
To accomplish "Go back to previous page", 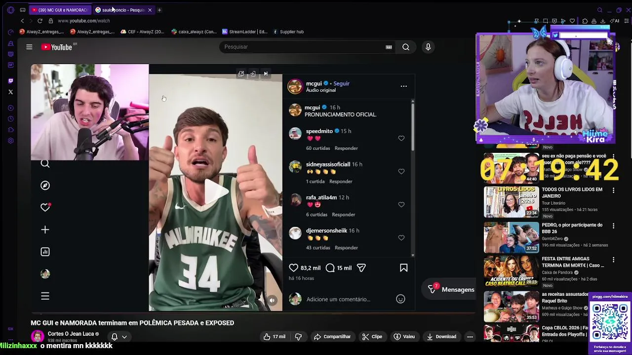I will 22,21.
